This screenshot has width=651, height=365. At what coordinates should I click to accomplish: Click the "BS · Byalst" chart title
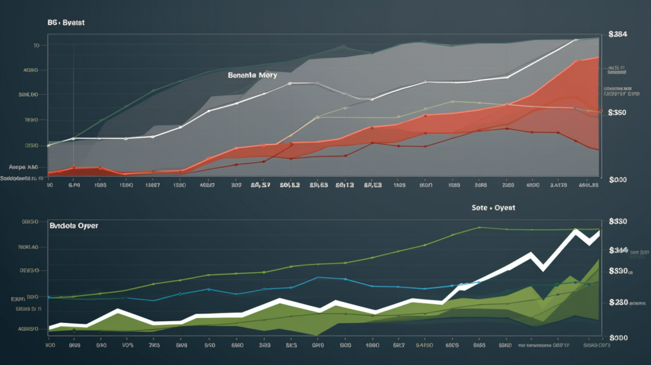[x=65, y=22]
